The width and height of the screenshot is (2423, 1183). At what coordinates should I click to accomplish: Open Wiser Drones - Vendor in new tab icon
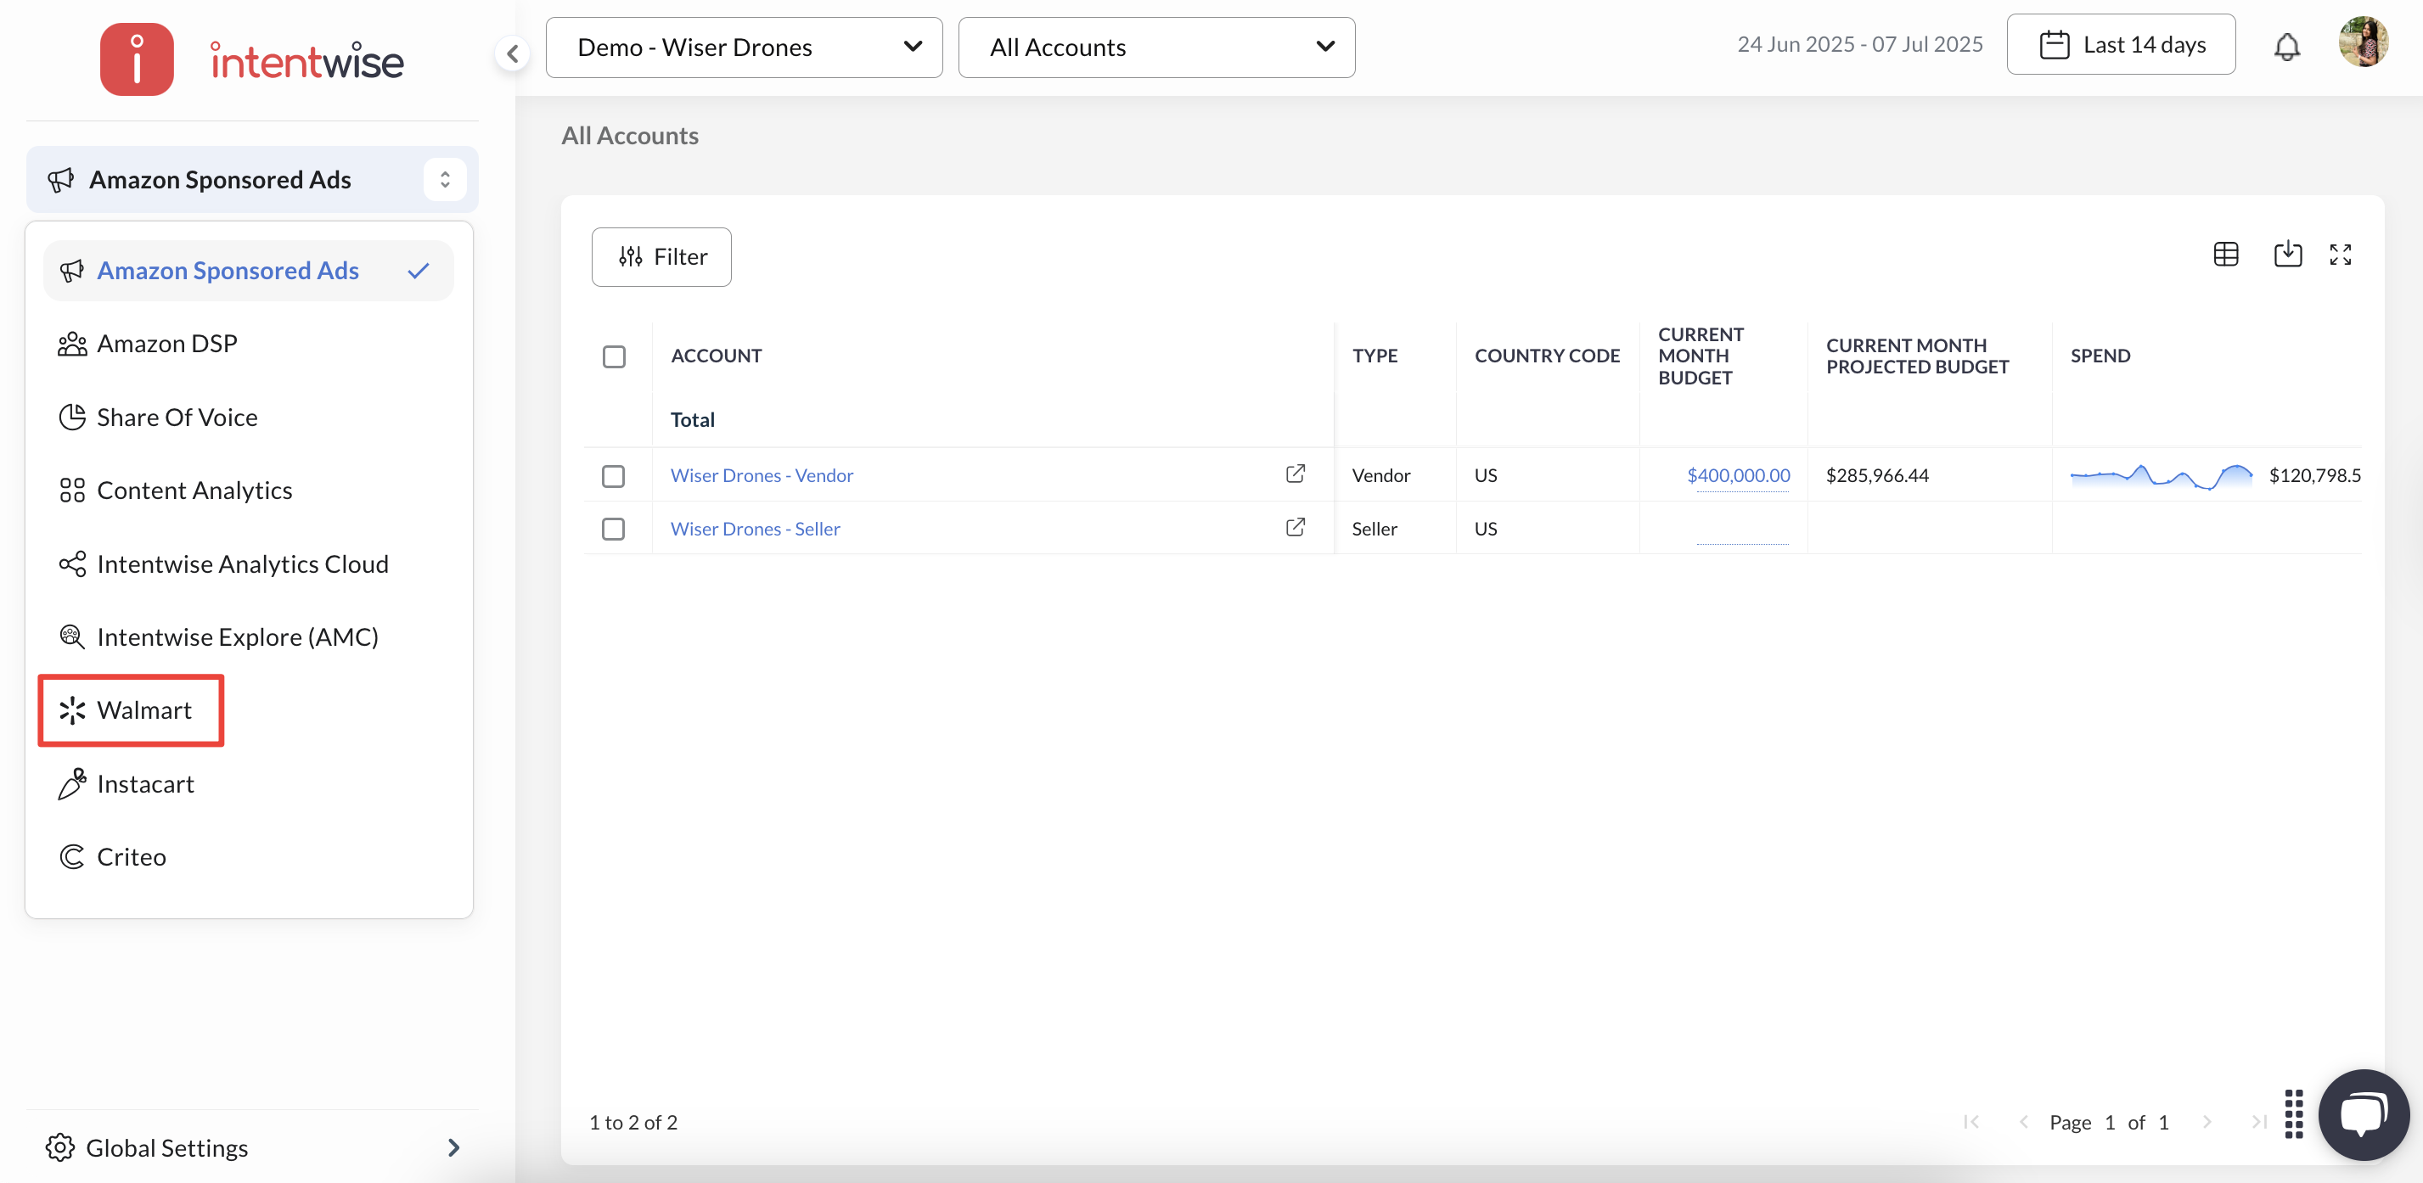coord(1296,474)
